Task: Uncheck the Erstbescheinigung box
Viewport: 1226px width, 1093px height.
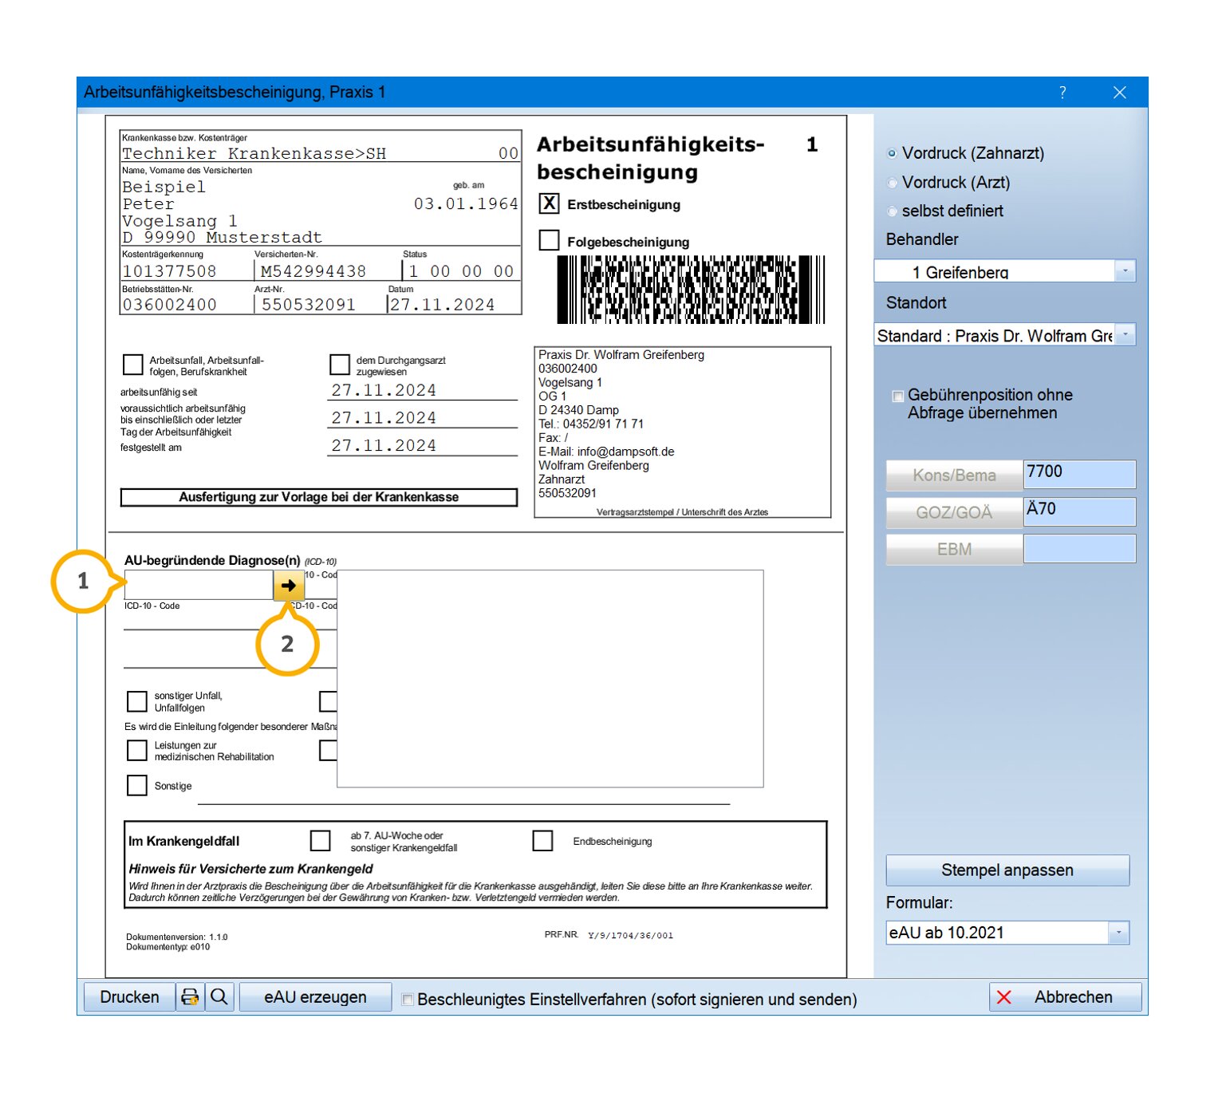Action: [x=549, y=203]
